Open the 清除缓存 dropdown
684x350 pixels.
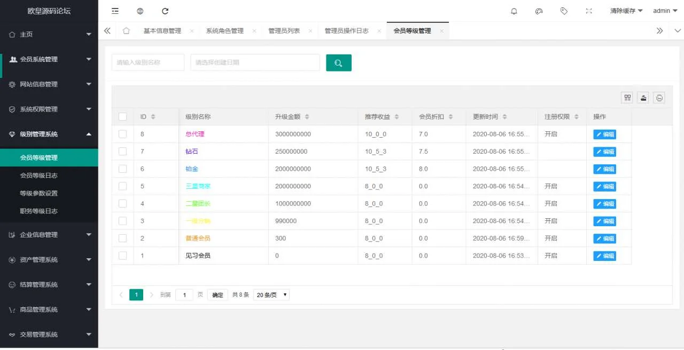[626, 11]
